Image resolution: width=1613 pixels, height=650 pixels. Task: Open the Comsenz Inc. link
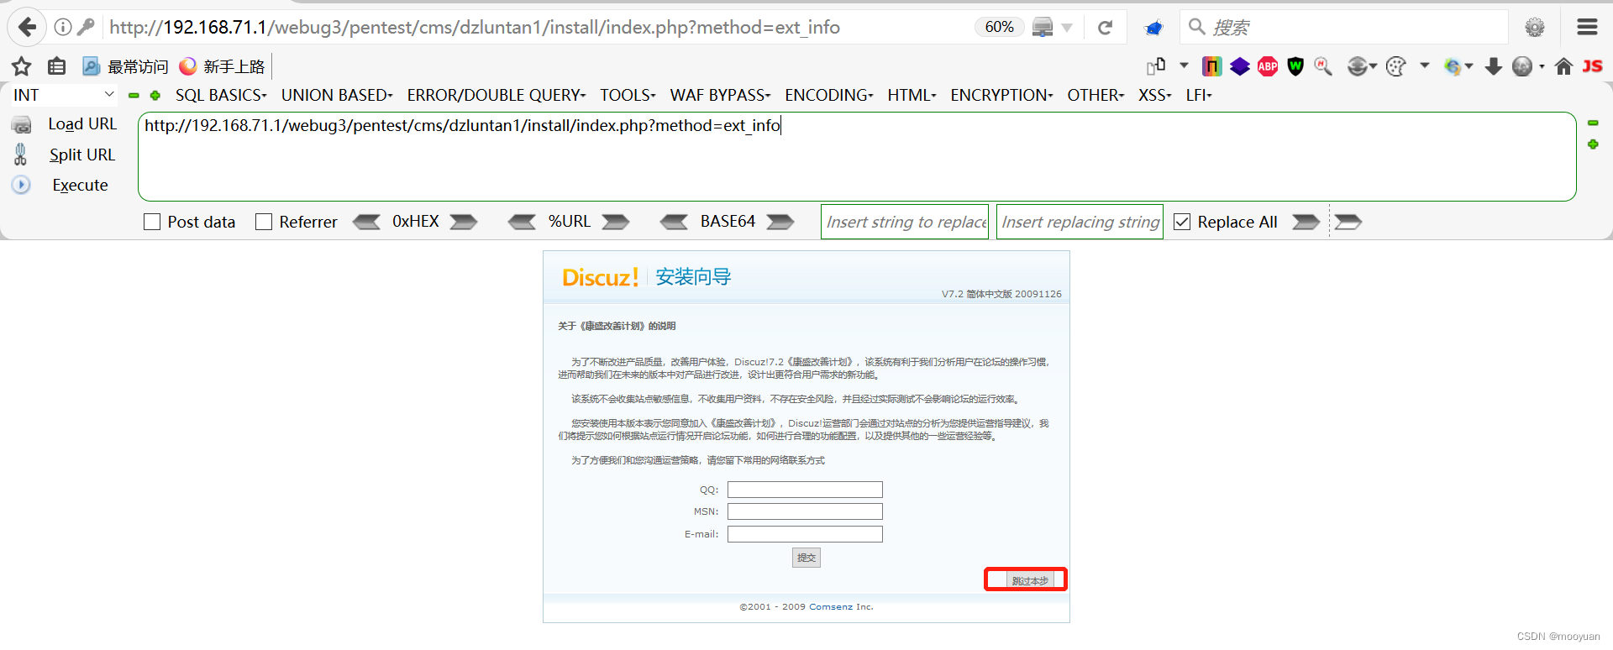841,606
